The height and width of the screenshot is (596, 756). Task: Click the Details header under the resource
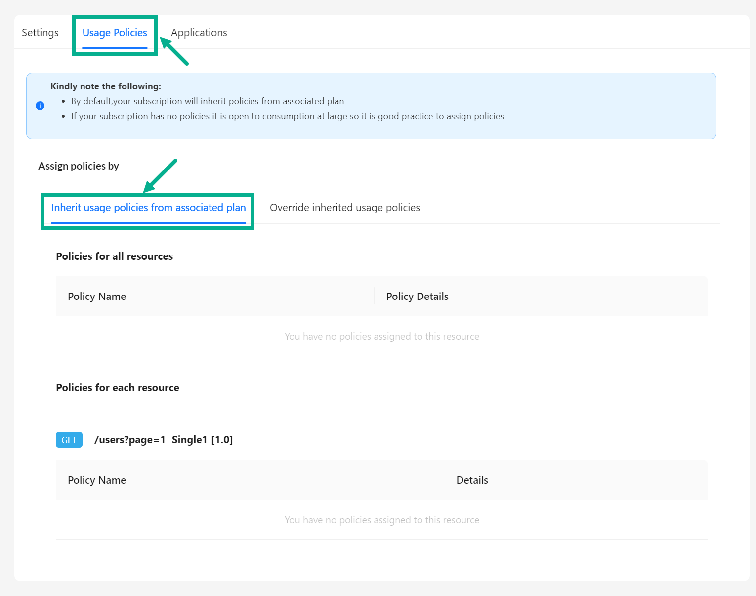click(x=472, y=480)
